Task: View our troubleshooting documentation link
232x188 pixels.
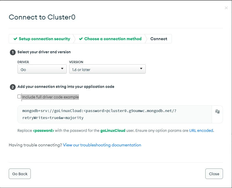Action: click(x=102, y=145)
